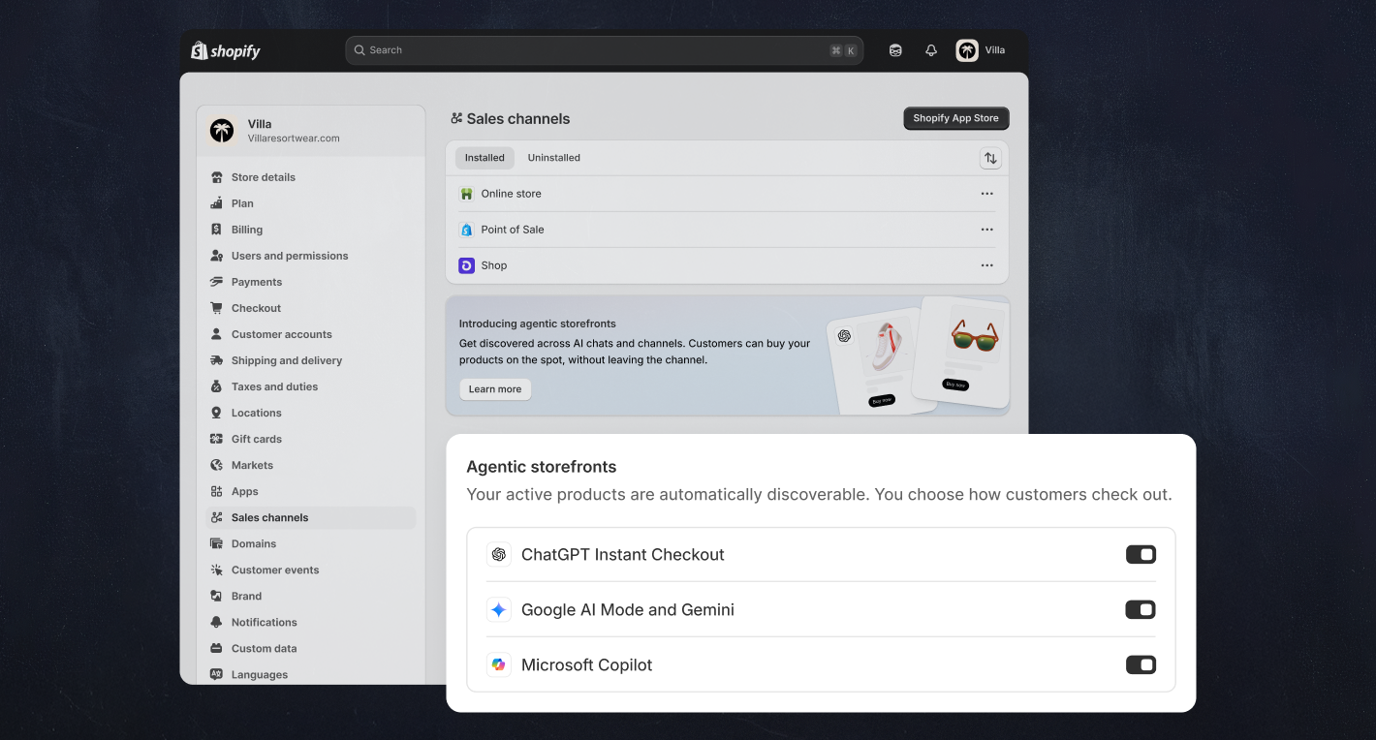The image size is (1376, 740).
Task: Click Learn more about agentic storefronts
Action: [x=494, y=388]
